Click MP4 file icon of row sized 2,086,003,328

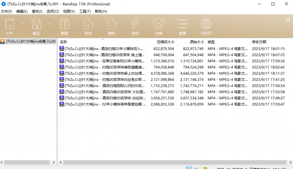tap(62, 104)
